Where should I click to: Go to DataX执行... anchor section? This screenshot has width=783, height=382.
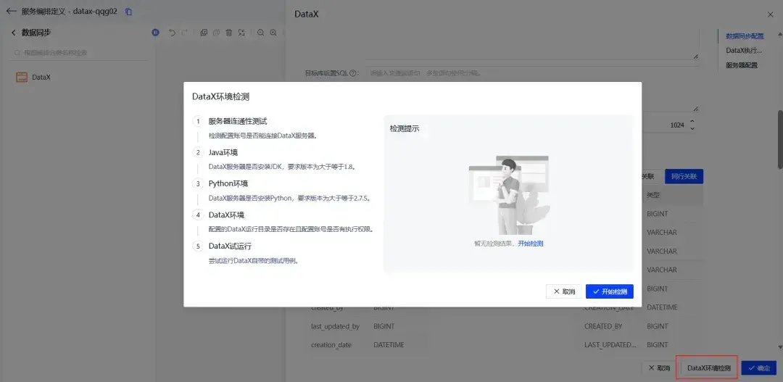pyautogui.click(x=744, y=51)
